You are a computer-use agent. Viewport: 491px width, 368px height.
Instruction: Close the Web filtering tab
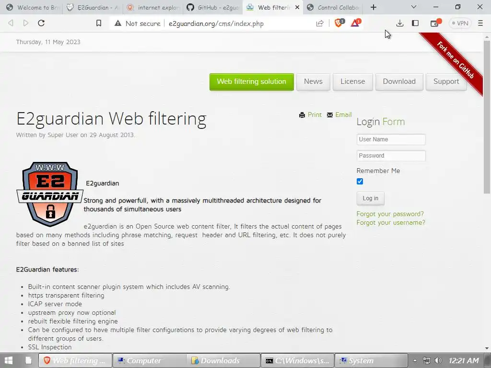[x=297, y=7]
